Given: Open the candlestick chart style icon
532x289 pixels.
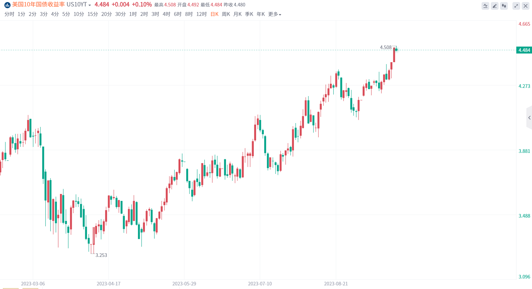Looking at the screenshot, I should coord(504,6).
